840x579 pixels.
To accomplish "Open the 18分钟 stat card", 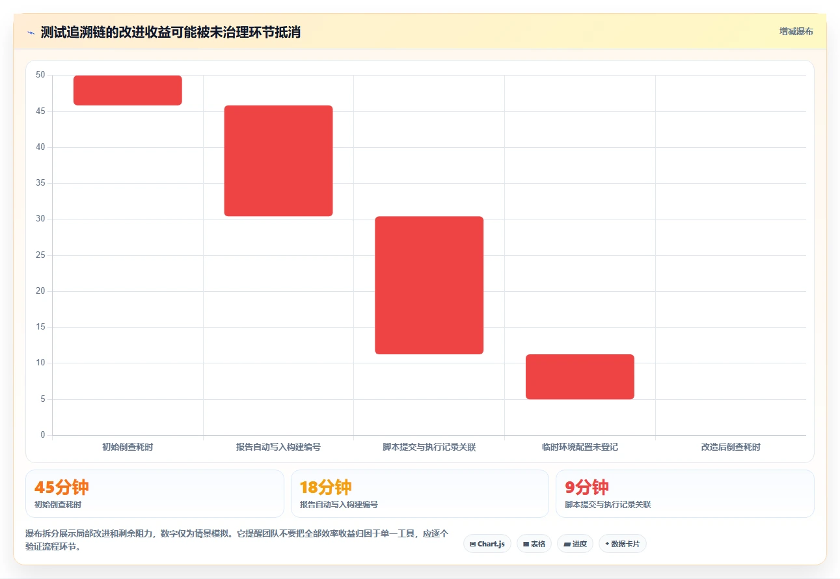I will click(x=420, y=494).
